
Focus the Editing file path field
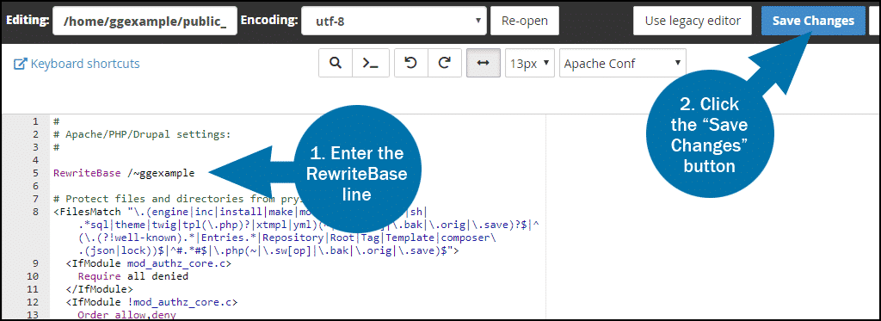pos(145,21)
